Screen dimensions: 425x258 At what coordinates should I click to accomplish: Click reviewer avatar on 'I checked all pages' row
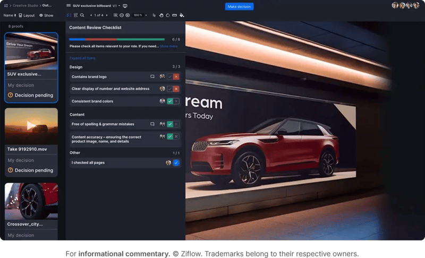point(168,162)
